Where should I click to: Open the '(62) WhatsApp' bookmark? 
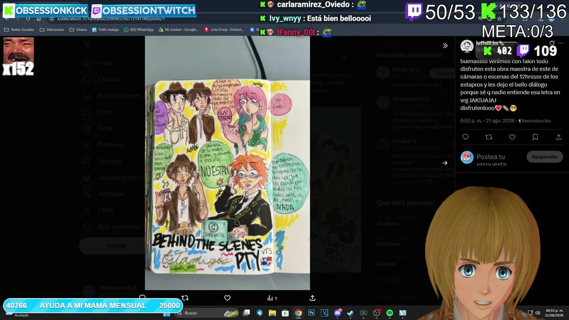point(139,30)
